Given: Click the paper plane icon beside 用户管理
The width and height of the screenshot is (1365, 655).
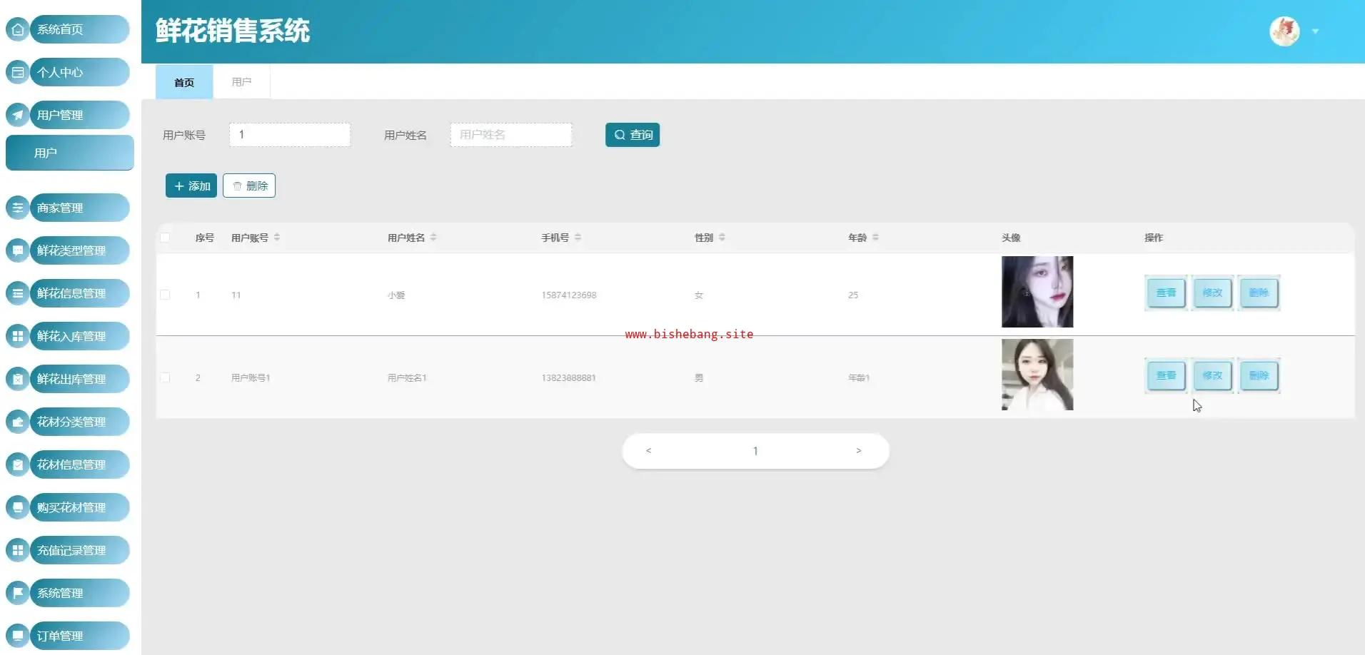Looking at the screenshot, I should 18,115.
